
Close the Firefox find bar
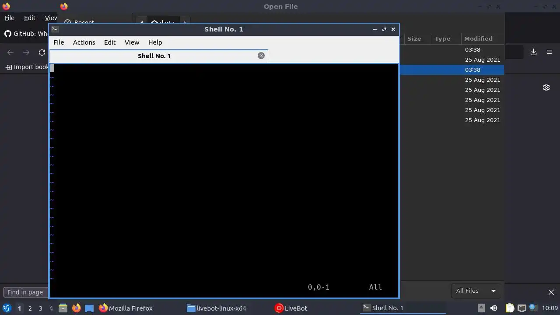551,292
